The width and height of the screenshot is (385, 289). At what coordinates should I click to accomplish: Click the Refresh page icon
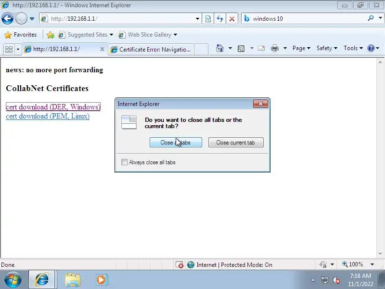(x=220, y=19)
